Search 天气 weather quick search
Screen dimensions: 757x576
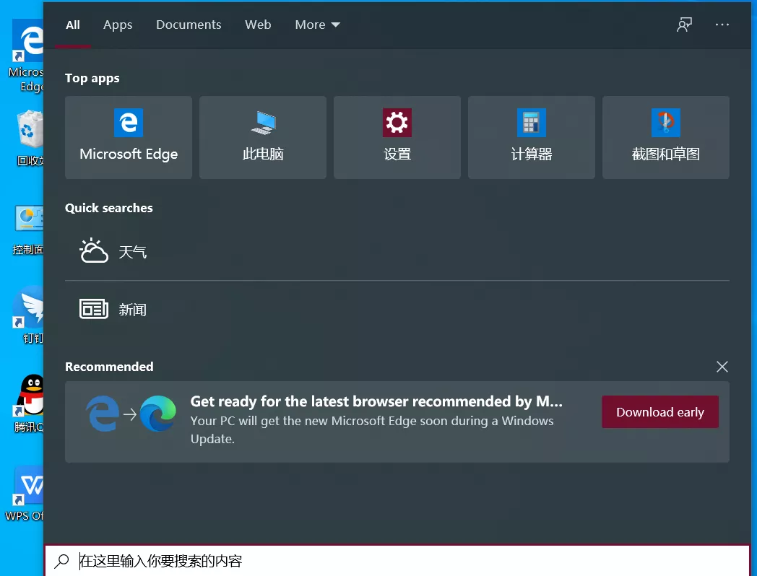coord(133,252)
